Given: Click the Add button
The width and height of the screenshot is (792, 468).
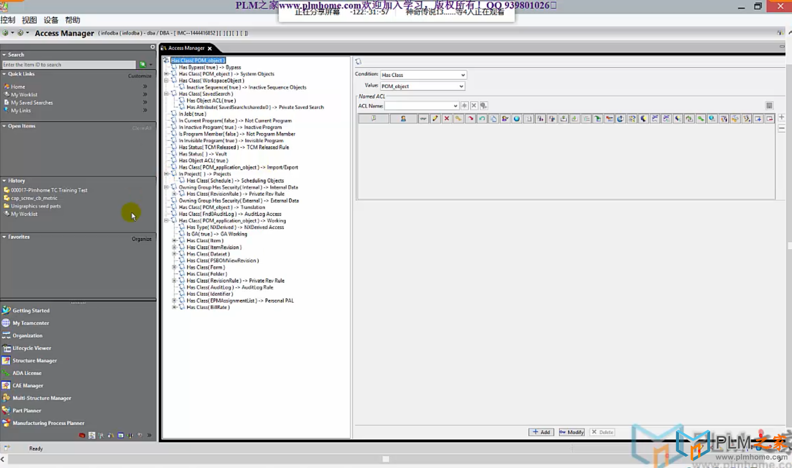Looking at the screenshot, I should coord(541,432).
